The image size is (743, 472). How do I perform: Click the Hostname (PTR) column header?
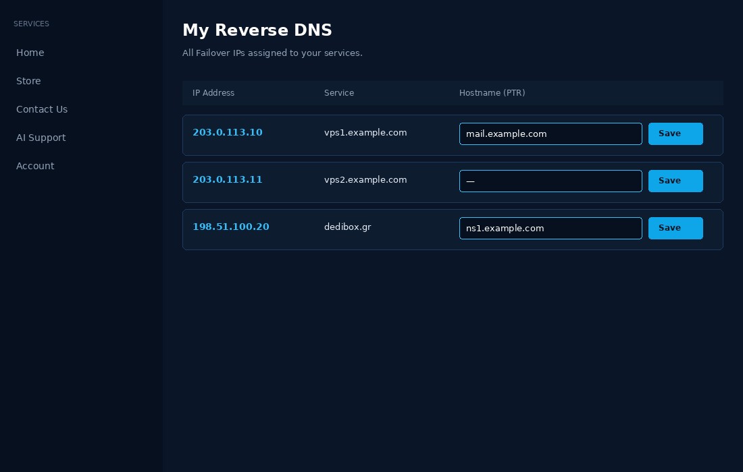(492, 92)
